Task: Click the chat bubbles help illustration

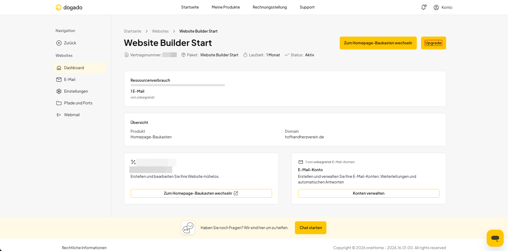Action: [188, 228]
